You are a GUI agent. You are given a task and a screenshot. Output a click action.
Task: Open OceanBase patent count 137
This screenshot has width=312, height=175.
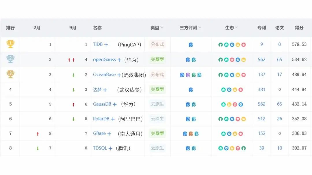click(261, 75)
